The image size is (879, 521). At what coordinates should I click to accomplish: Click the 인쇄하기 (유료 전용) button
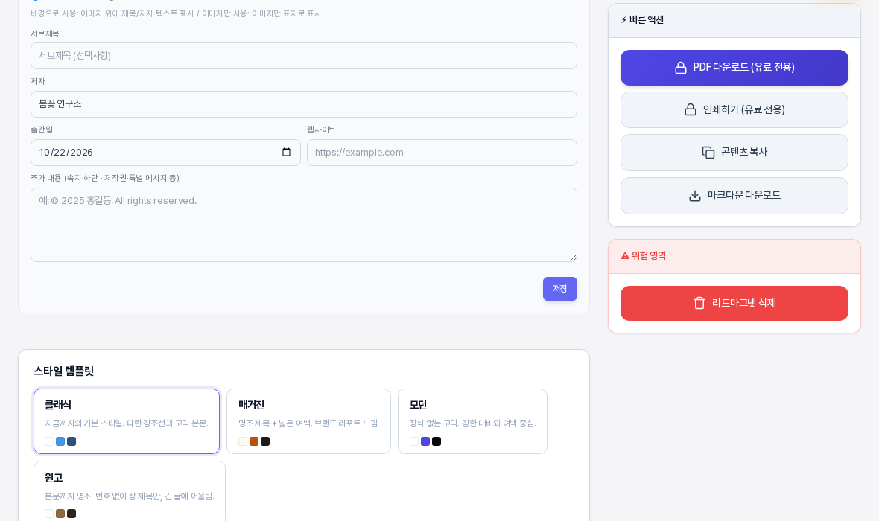pyautogui.click(x=734, y=110)
